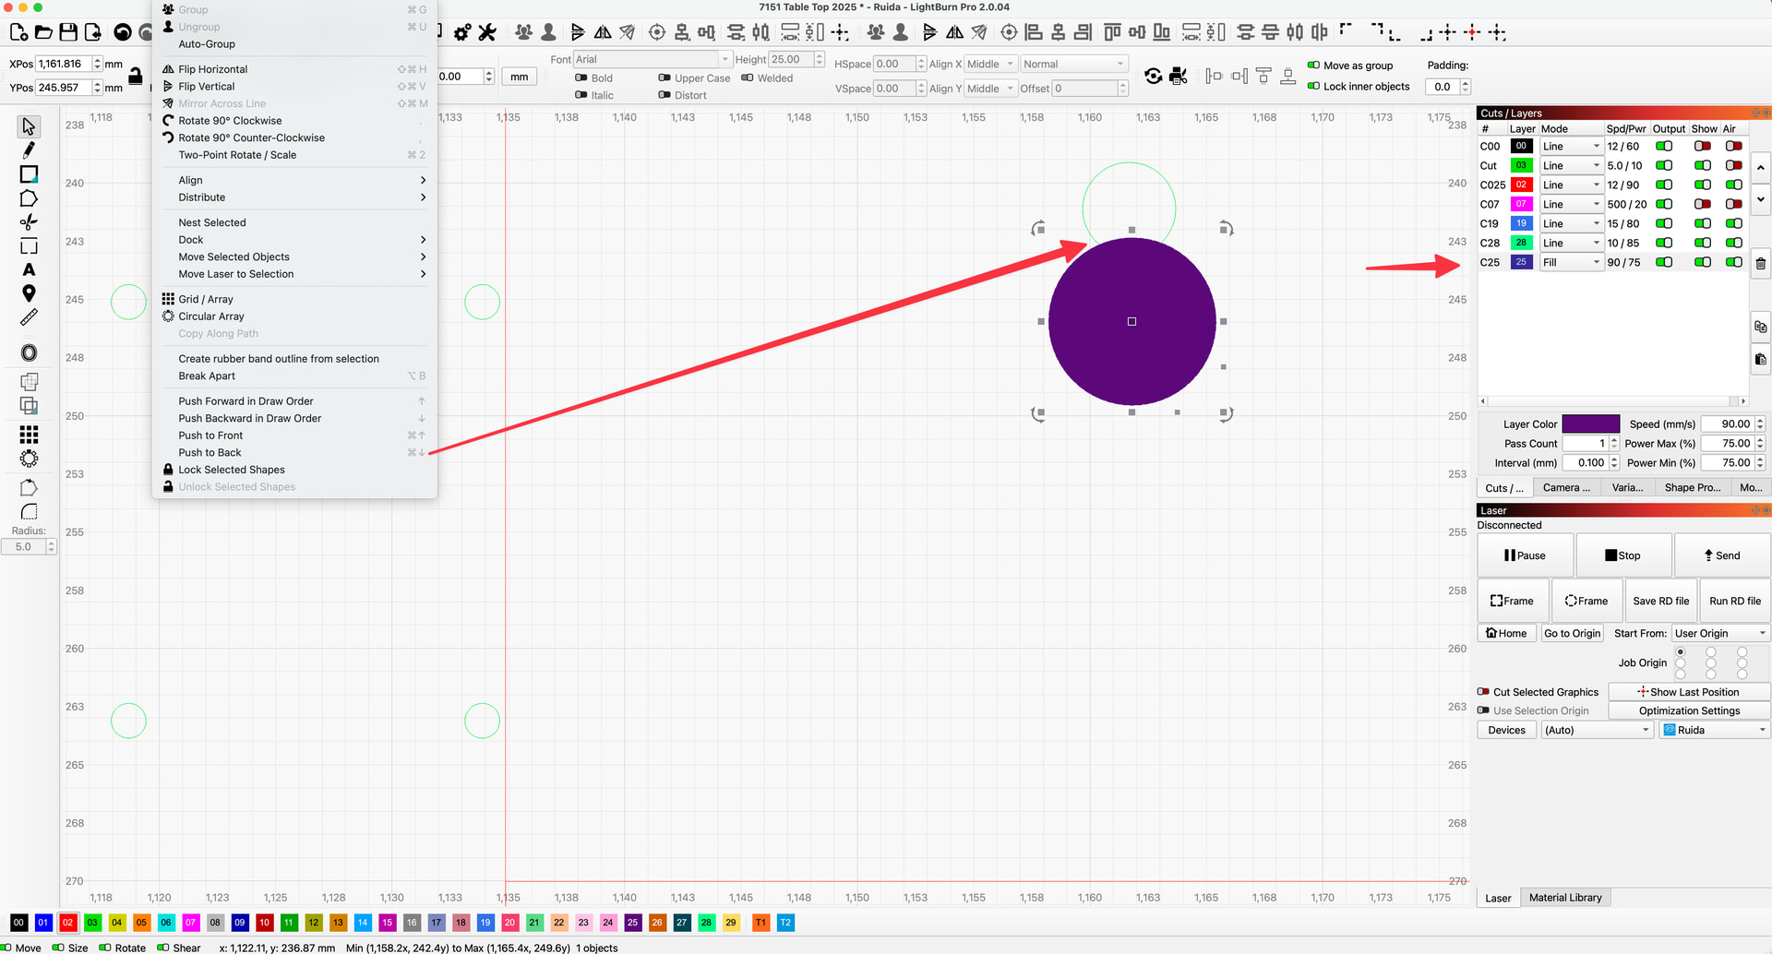Expand the Start From dropdown
The width and height of the screenshot is (1772, 954).
[x=1719, y=633]
